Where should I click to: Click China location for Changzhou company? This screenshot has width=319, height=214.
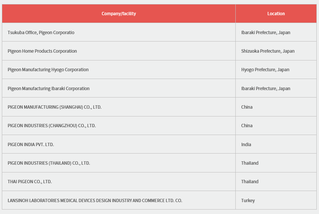click(247, 126)
